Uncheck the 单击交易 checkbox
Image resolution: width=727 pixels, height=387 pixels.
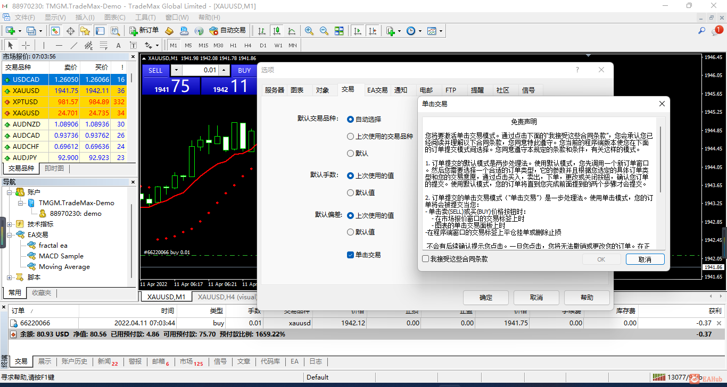coord(350,255)
